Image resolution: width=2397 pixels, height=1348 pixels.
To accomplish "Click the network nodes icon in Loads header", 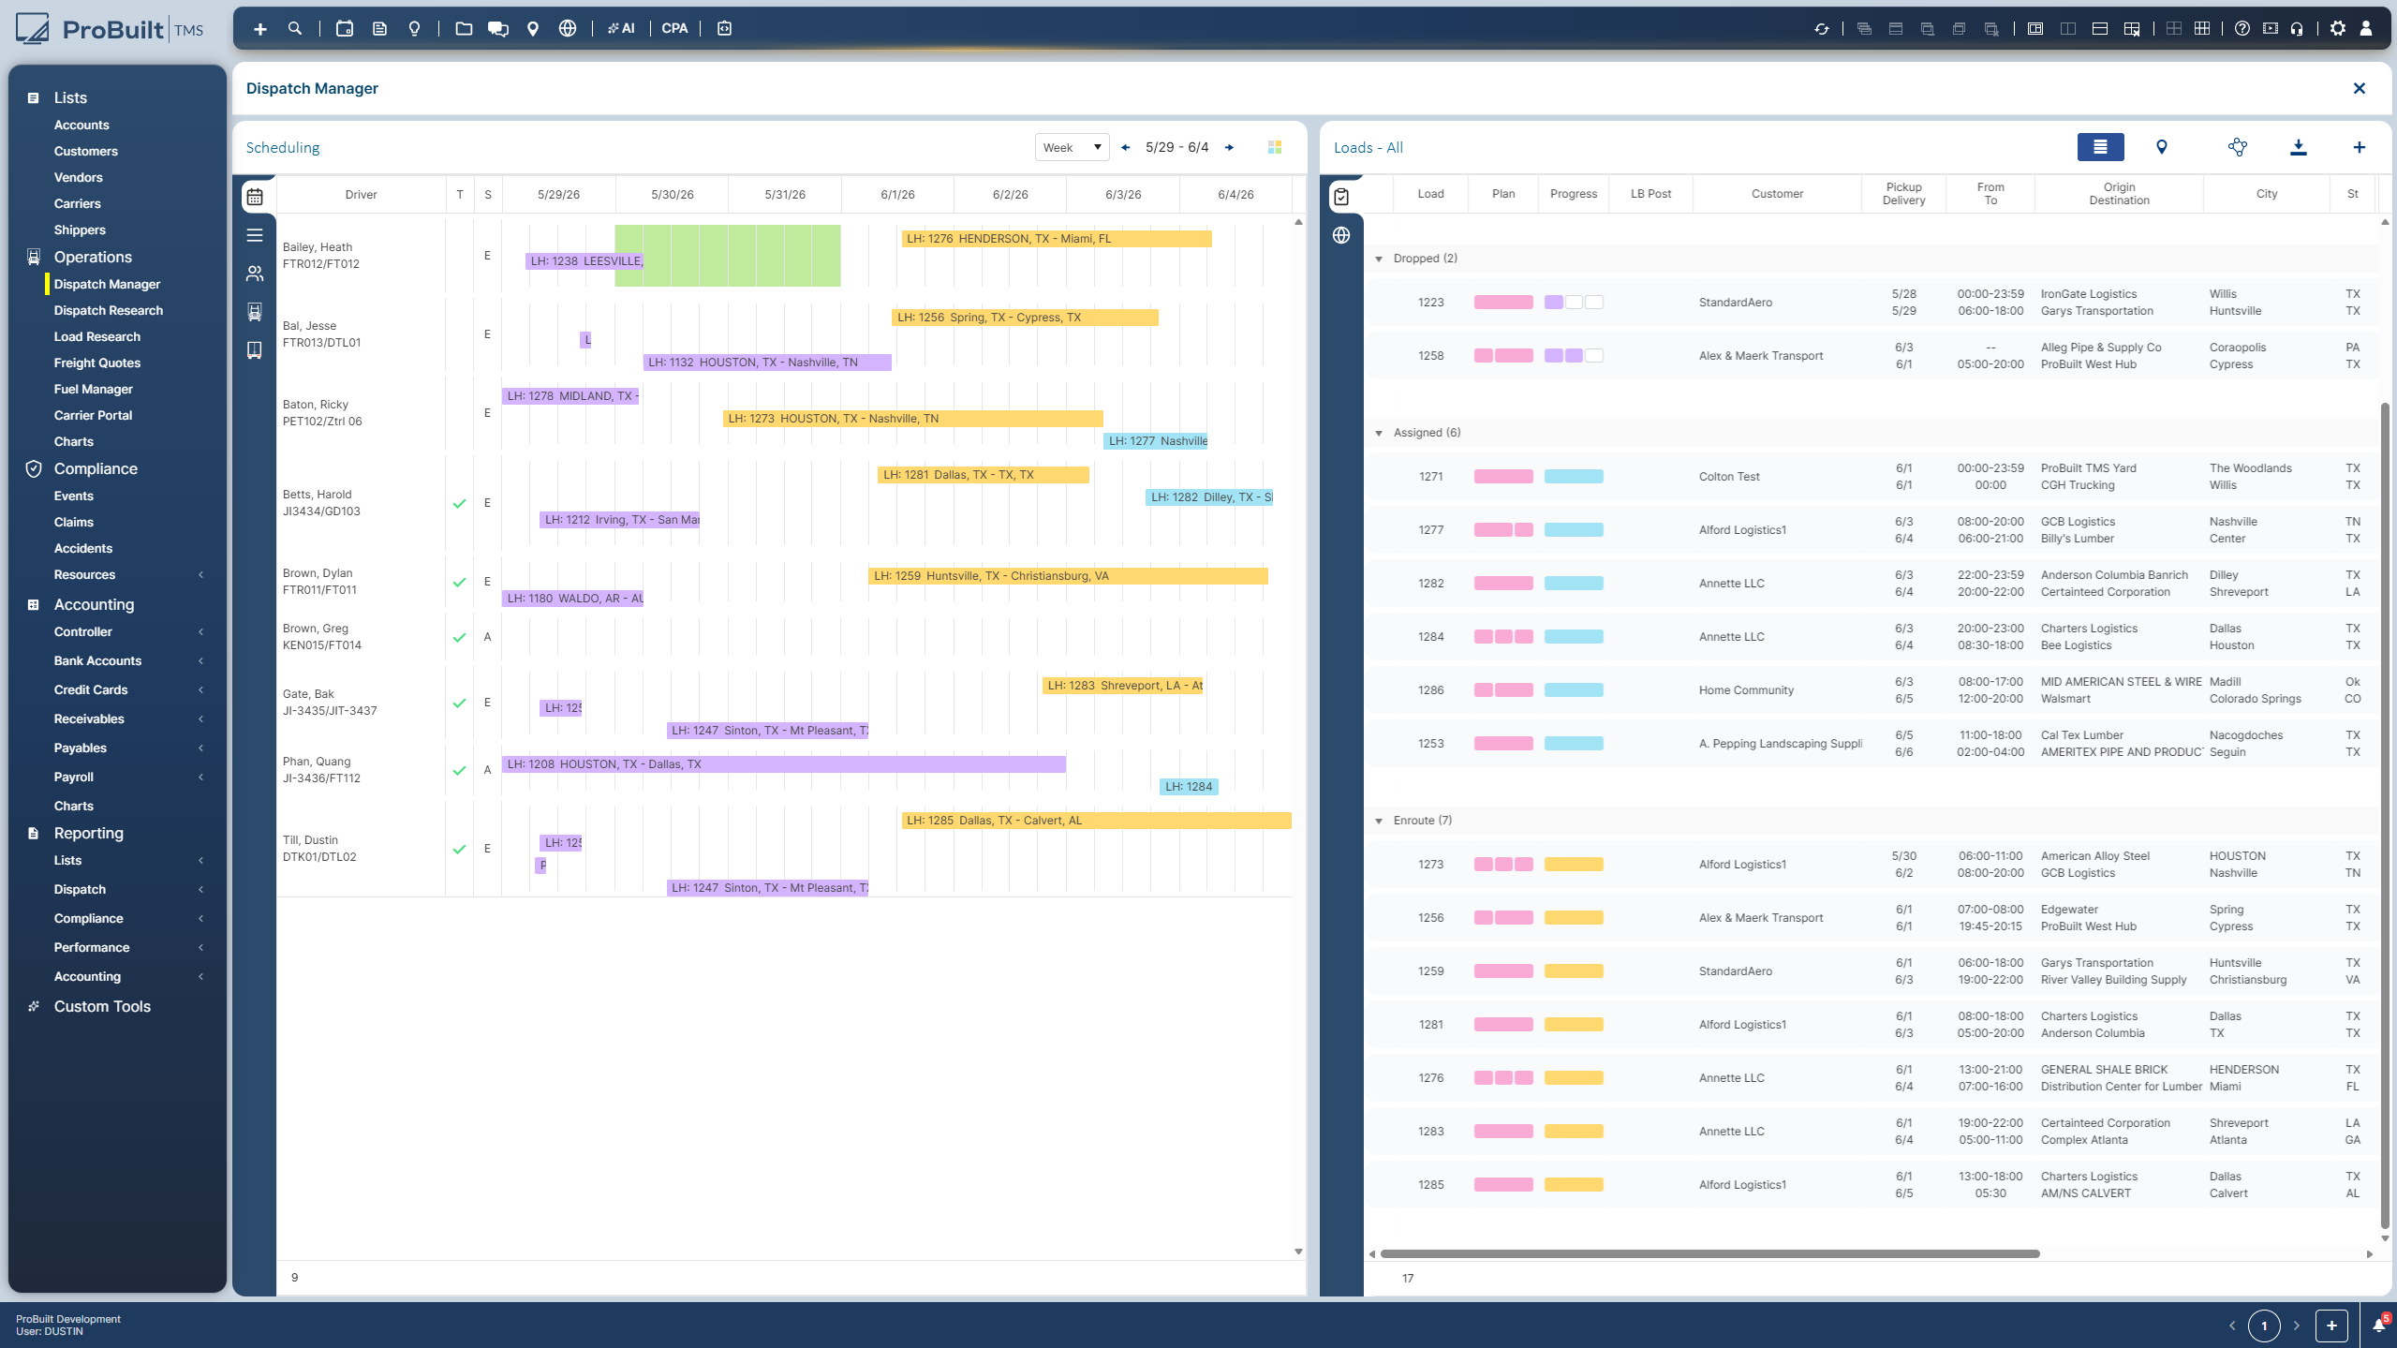I will (x=2238, y=147).
